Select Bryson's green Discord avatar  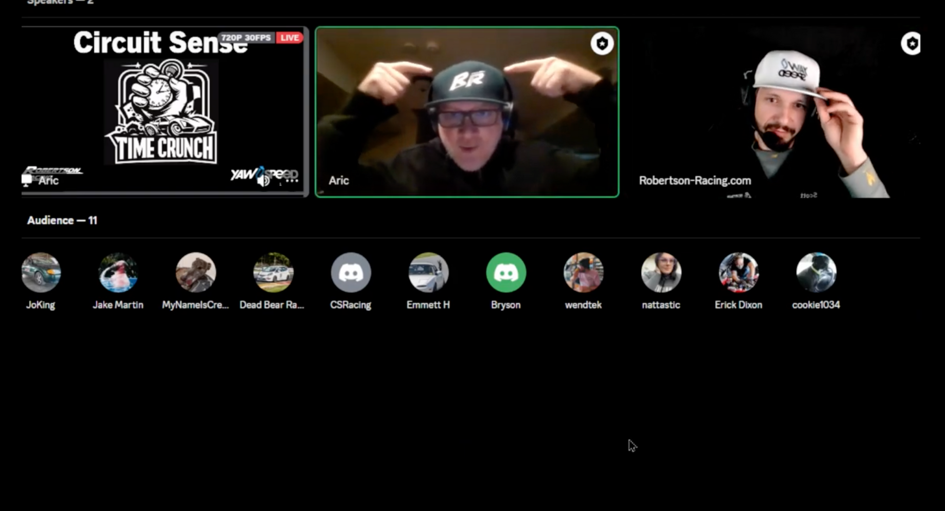(506, 273)
